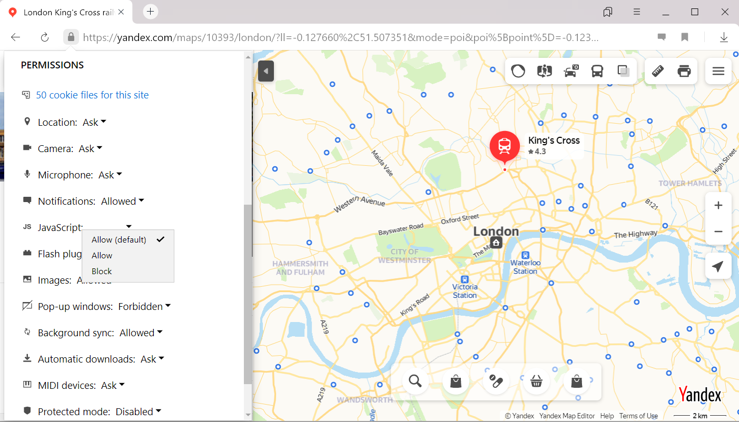This screenshot has height=422, width=739.
Task: Open the Location permission dropdown
Action: [x=95, y=122]
